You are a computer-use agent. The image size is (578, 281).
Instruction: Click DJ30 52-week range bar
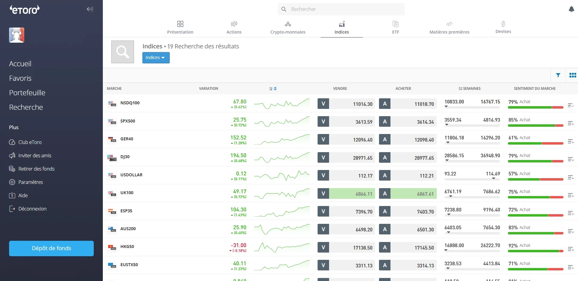point(472,161)
